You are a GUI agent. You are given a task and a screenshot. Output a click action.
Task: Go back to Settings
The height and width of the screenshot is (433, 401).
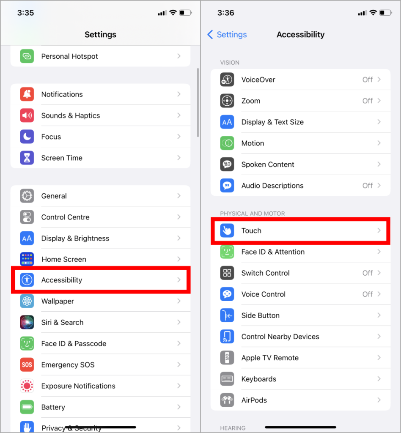pos(227,35)
